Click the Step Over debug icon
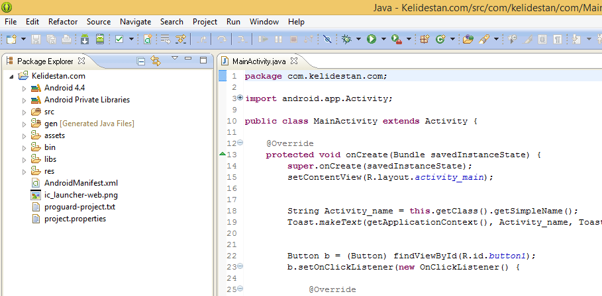 click(222, 39)
